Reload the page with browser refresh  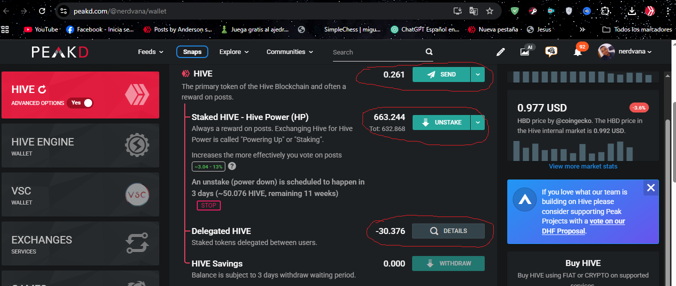42,10
